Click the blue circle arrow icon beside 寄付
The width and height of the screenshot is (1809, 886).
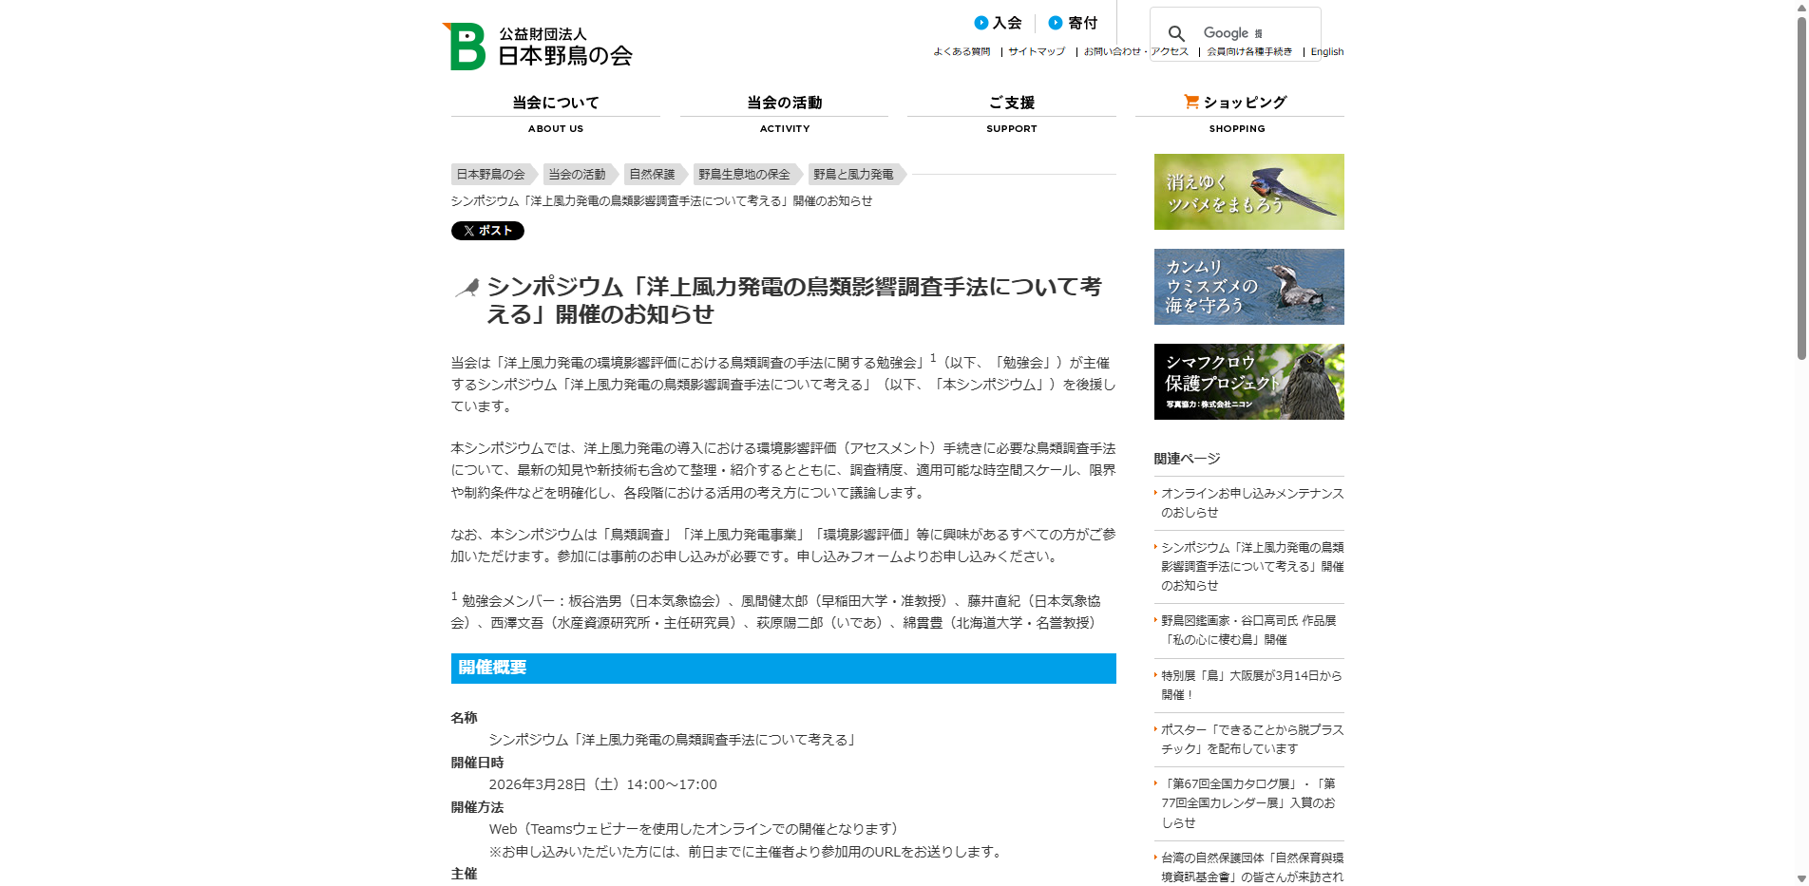coord(1054,22)
